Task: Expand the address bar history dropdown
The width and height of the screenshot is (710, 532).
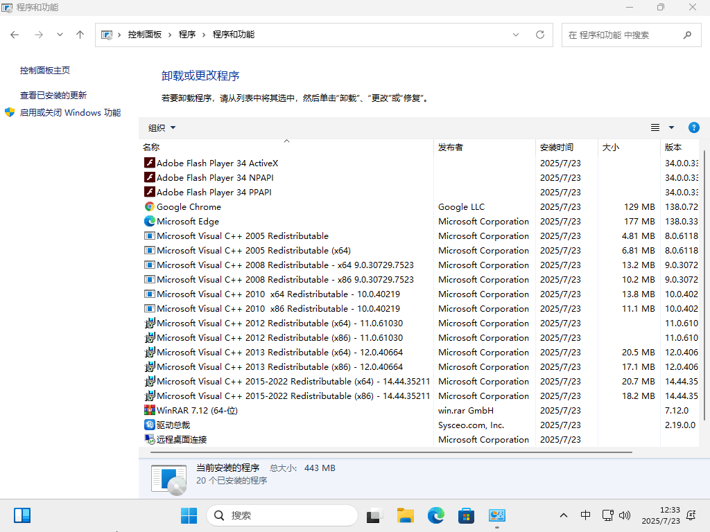Action: coord(516,35)
